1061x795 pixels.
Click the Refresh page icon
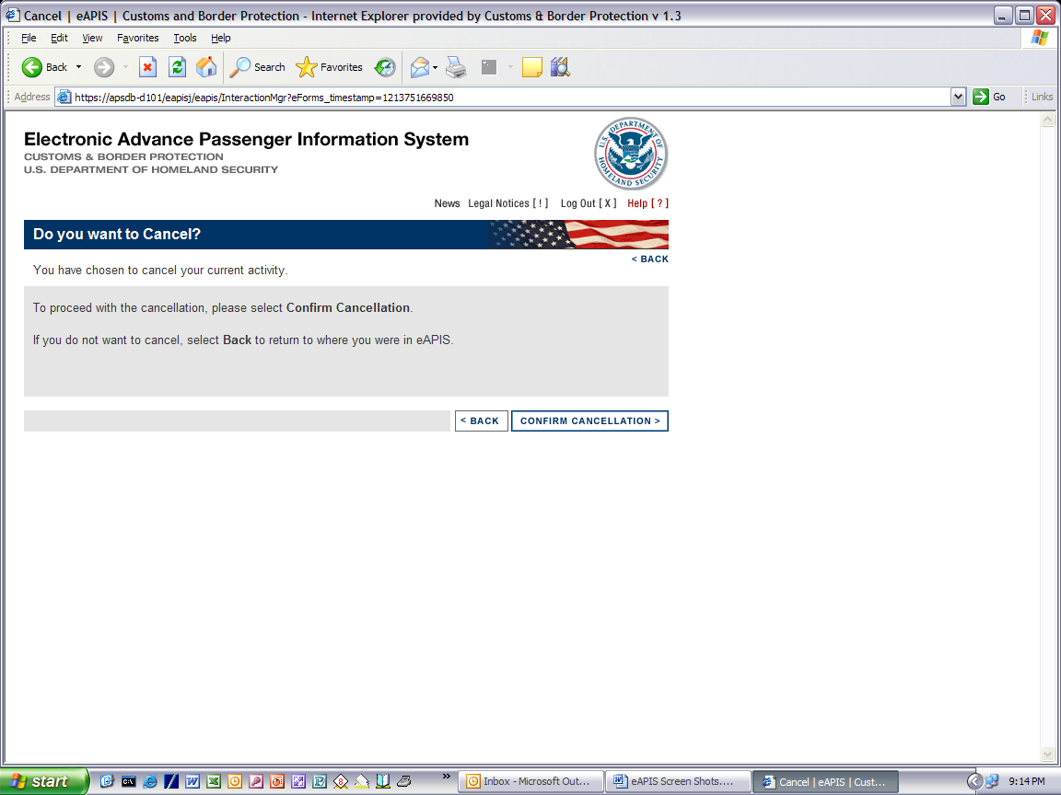pyautogui.click(x=177, y=67)
